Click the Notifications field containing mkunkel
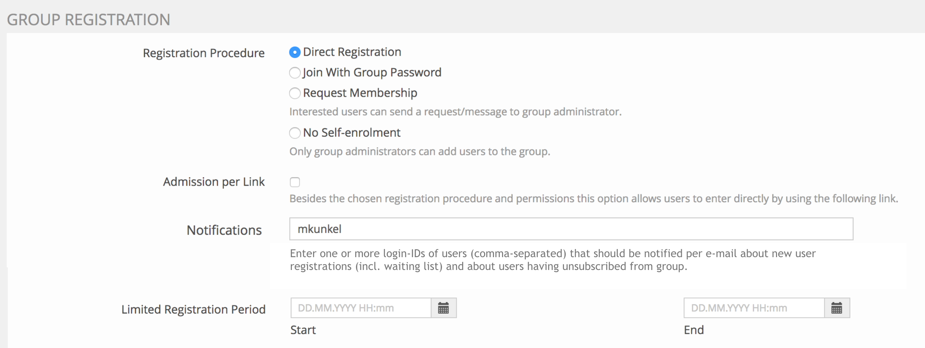The image size is (925, 348). click(x=571, y=229)
